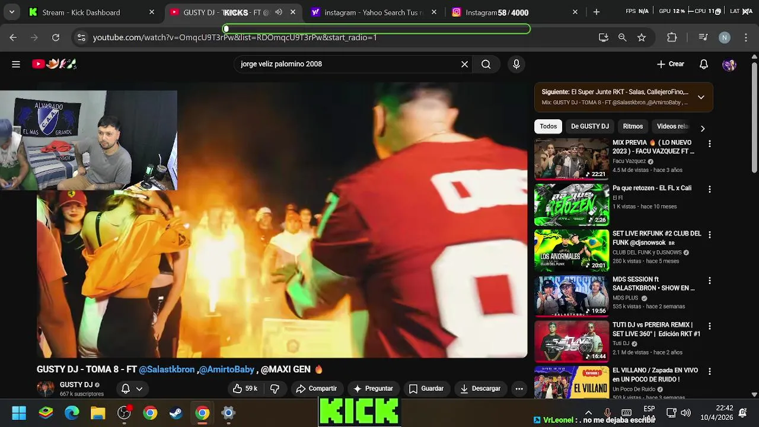Open the Windows Start menu
The image size is (759, 427).
pyautogui.click(x=19, y=413)
